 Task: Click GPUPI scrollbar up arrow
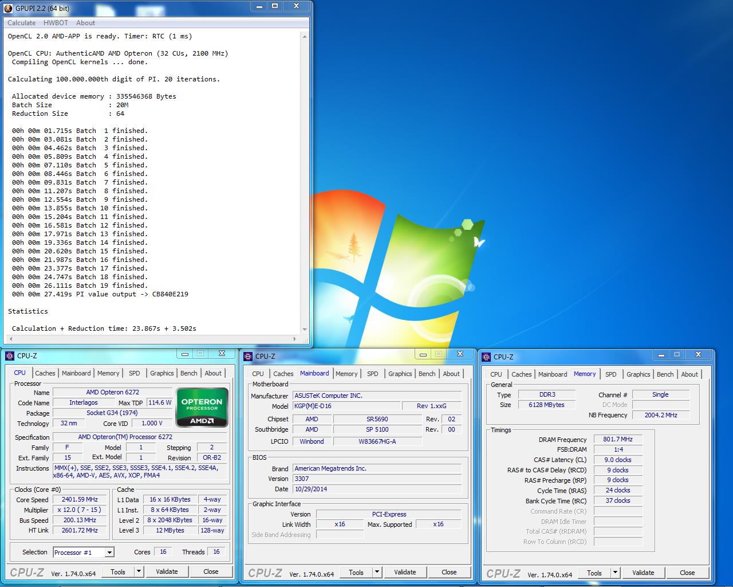point(304,36)
